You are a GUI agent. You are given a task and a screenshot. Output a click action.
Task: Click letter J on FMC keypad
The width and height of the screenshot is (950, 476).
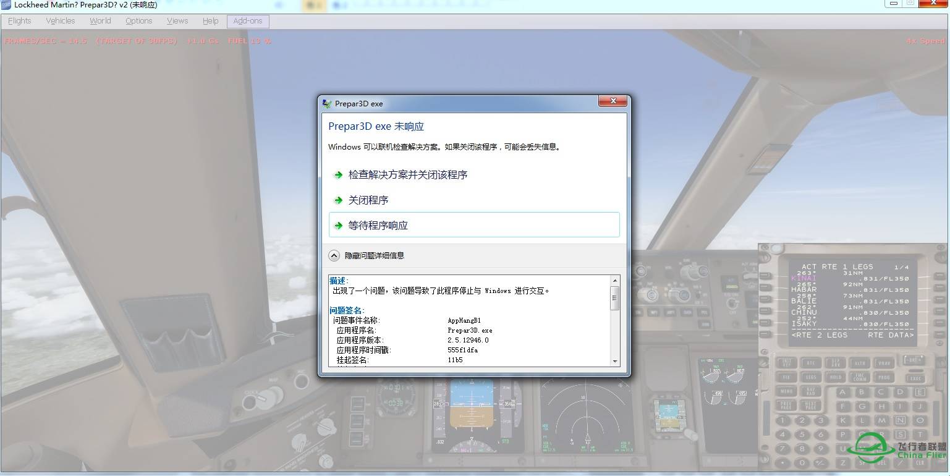pos(919,406)
